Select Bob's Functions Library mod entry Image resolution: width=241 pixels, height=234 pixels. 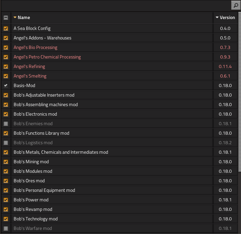click(x=41, y=133)
